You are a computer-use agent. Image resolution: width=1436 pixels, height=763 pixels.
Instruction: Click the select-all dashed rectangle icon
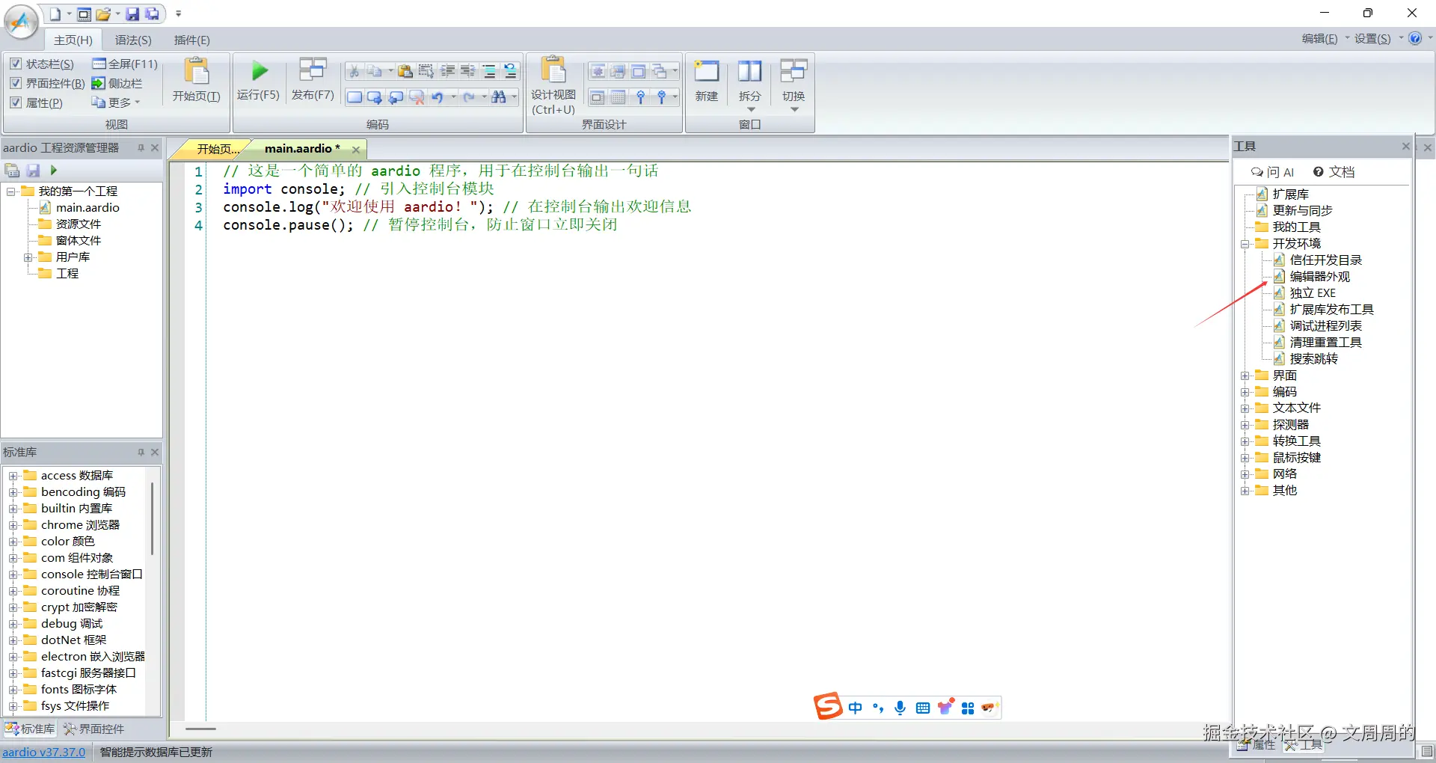click(x=426, y=71)
